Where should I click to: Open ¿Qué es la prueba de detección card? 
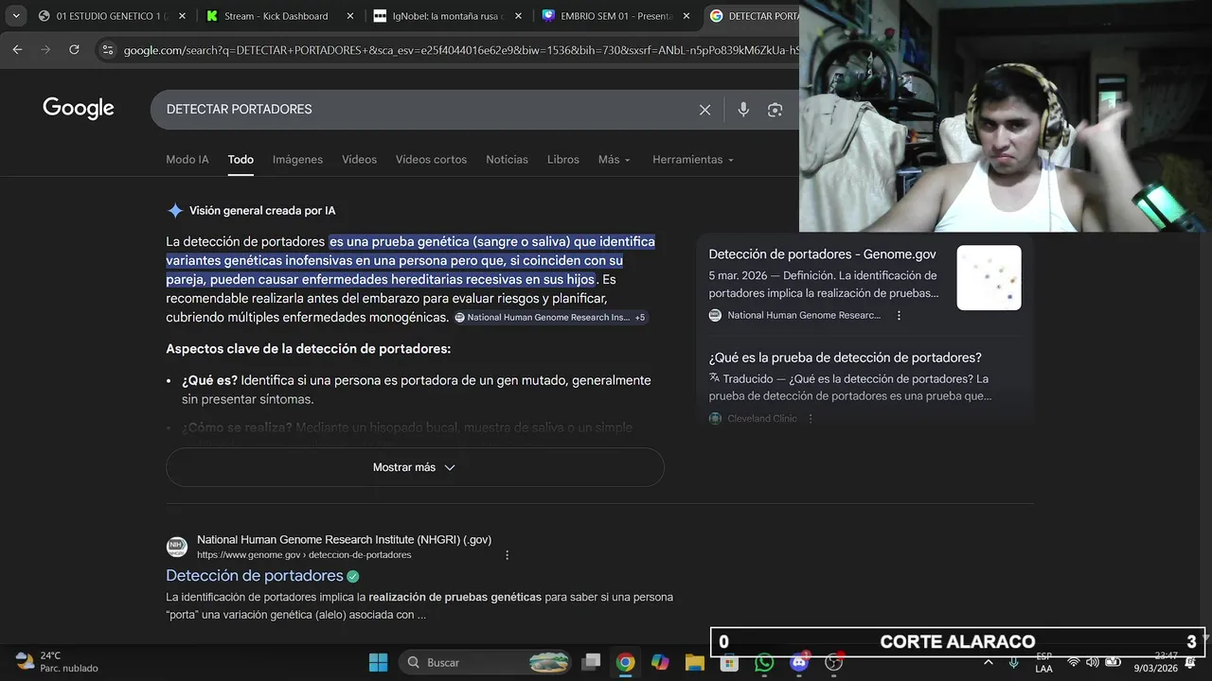coord(845,358)
